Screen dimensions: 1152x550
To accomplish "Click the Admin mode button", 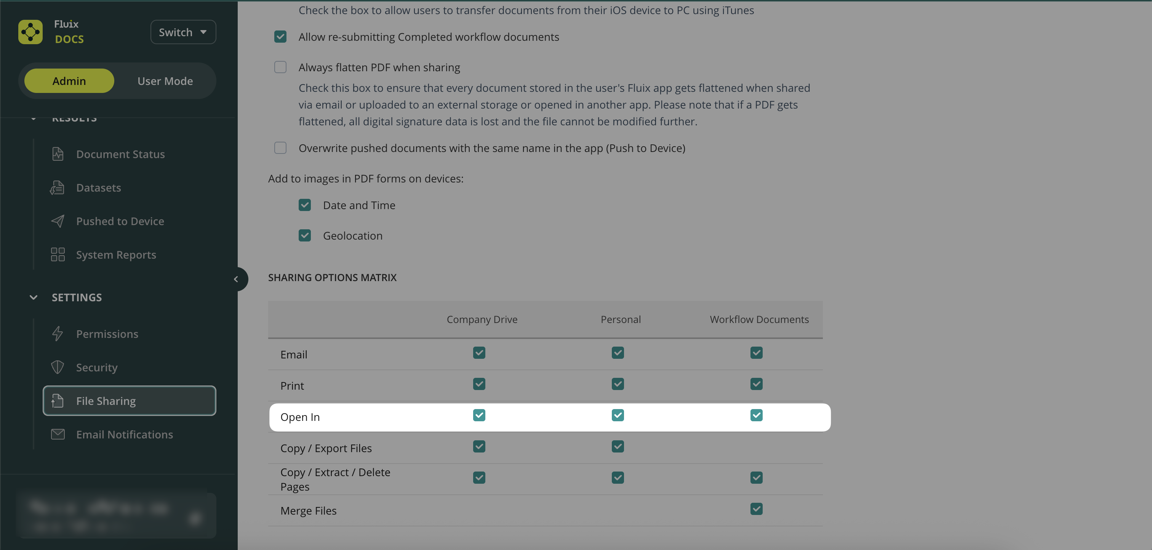I will [x=69, y=81].
